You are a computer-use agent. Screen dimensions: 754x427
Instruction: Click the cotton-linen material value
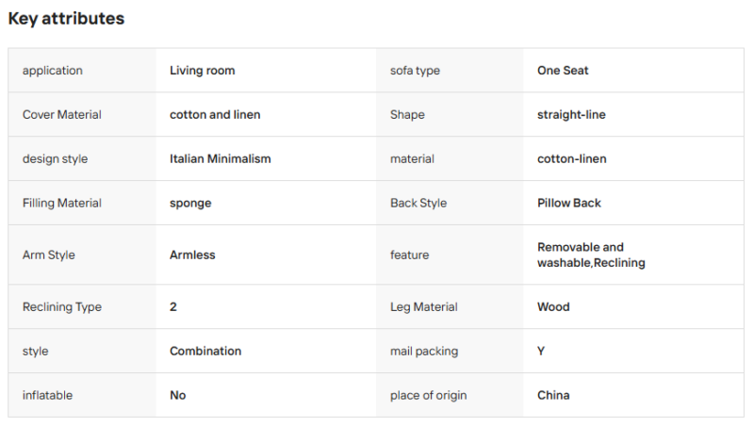pos(572,158)
